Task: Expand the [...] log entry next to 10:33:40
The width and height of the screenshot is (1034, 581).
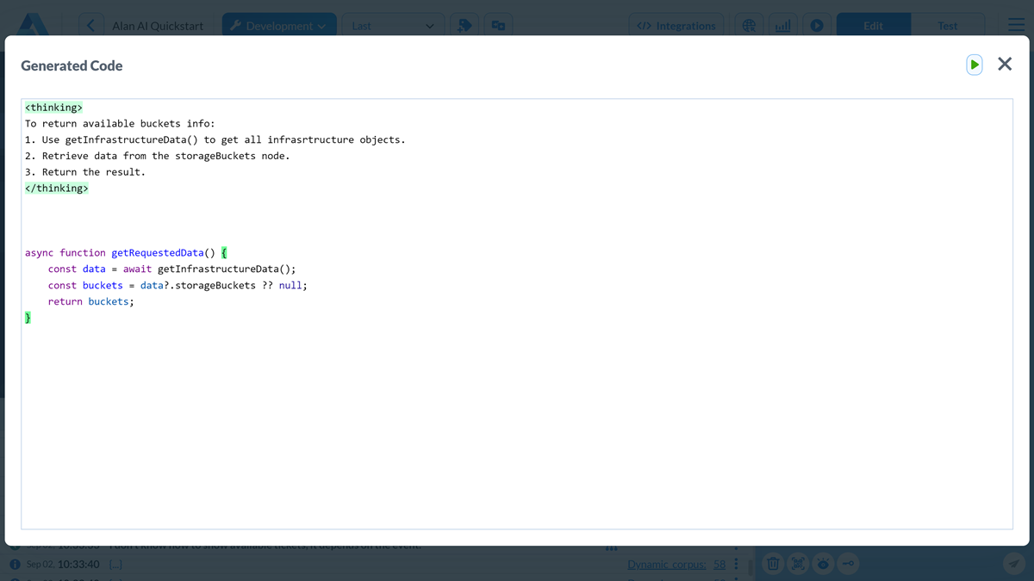Action: [115, 564]
